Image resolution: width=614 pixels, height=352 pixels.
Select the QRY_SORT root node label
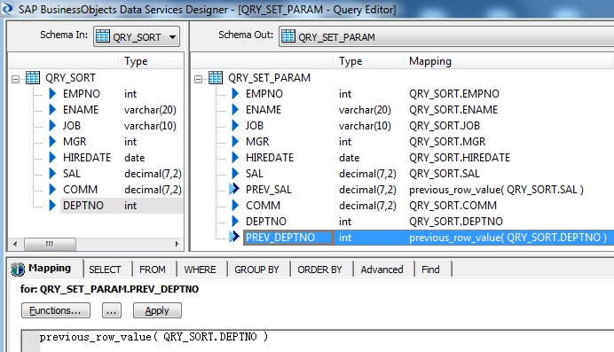pyautogui.click(x=70, y=78)
